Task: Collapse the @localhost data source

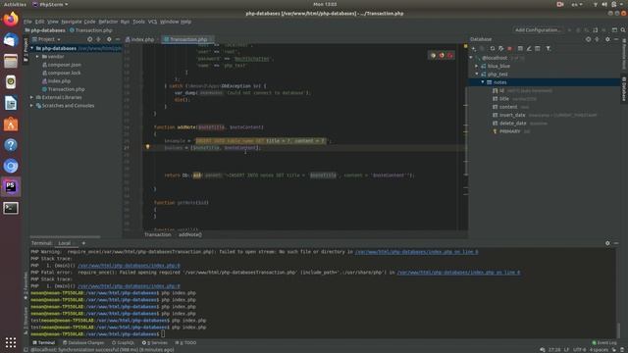Action: point(471,58)
